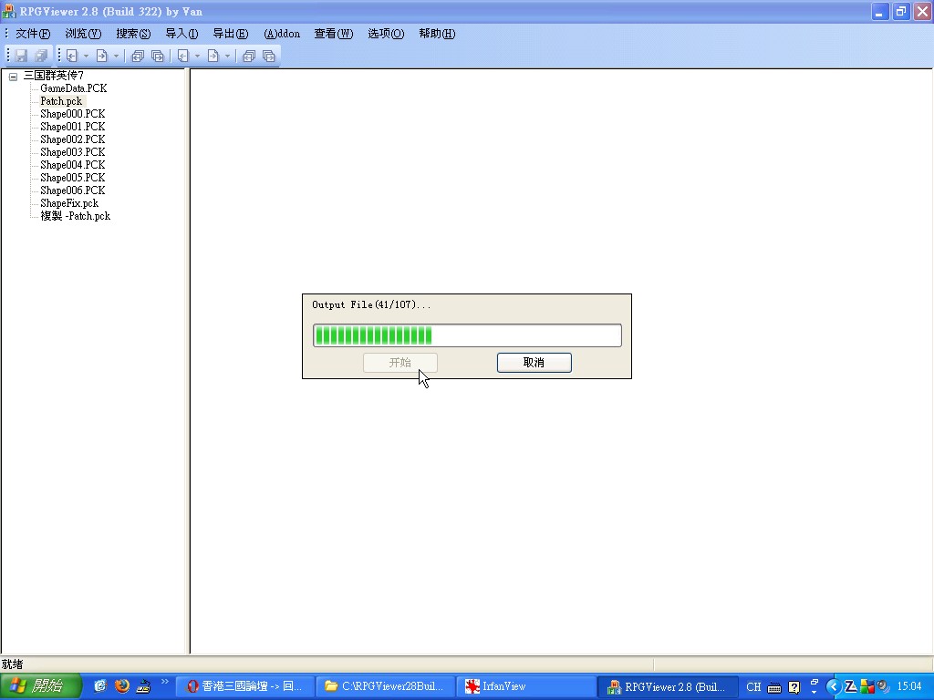Viewport: 934px width, 700px height.
Task: Open dropdown arrow beside dimmed import-file icon
Action: [x=197, y=56]
